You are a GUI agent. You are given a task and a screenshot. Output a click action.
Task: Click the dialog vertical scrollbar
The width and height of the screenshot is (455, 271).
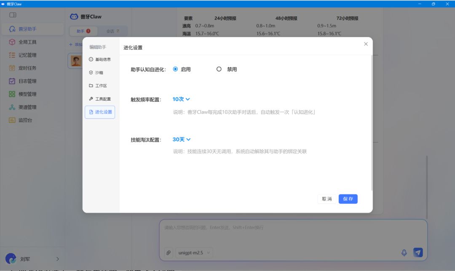[x=372, y=122]
